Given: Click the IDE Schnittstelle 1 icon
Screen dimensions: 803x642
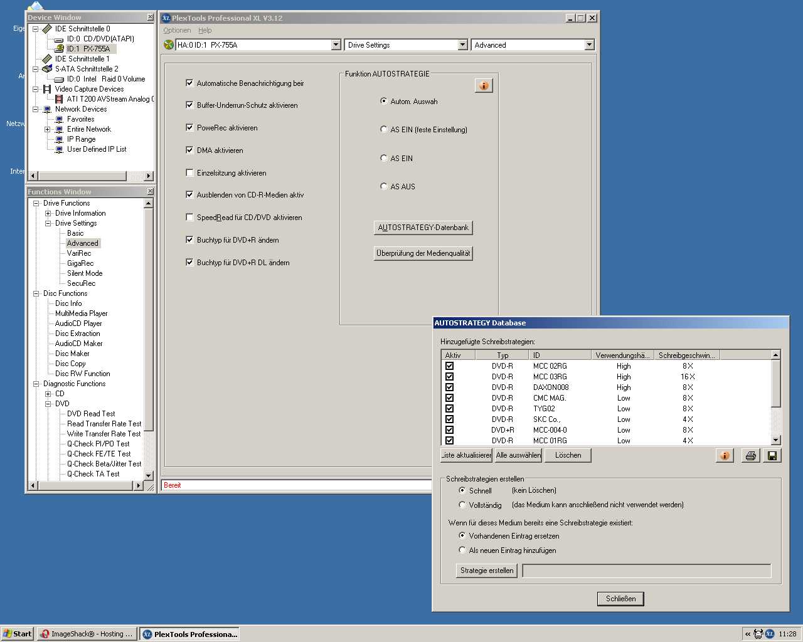Looking at the screenshot, I should (x=47, y=59).
